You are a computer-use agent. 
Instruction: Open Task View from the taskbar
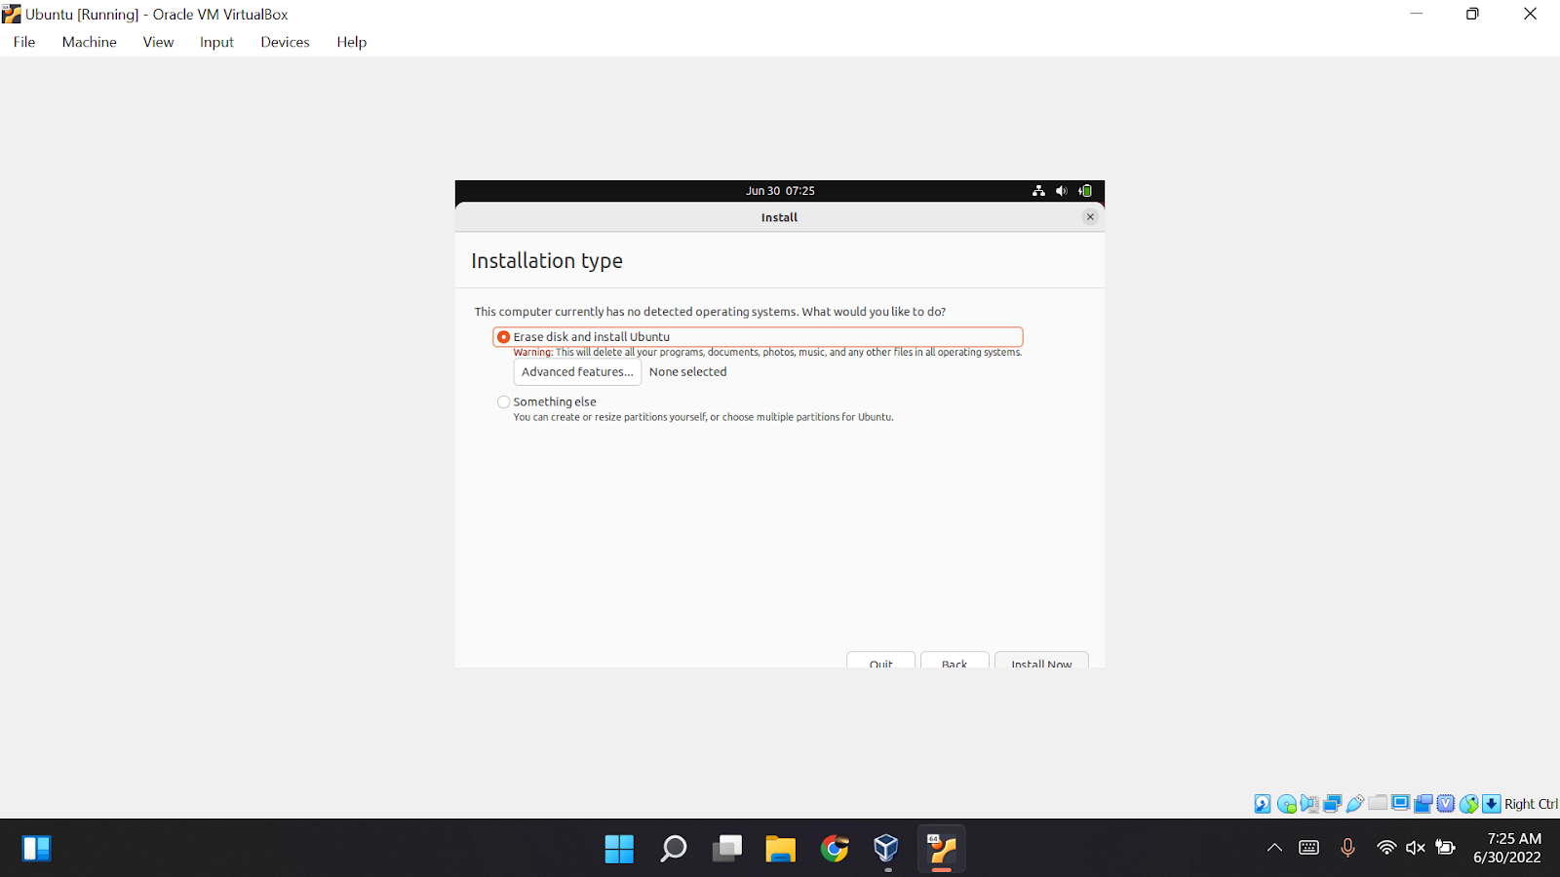pyautogui.click(x=727, y=849)
